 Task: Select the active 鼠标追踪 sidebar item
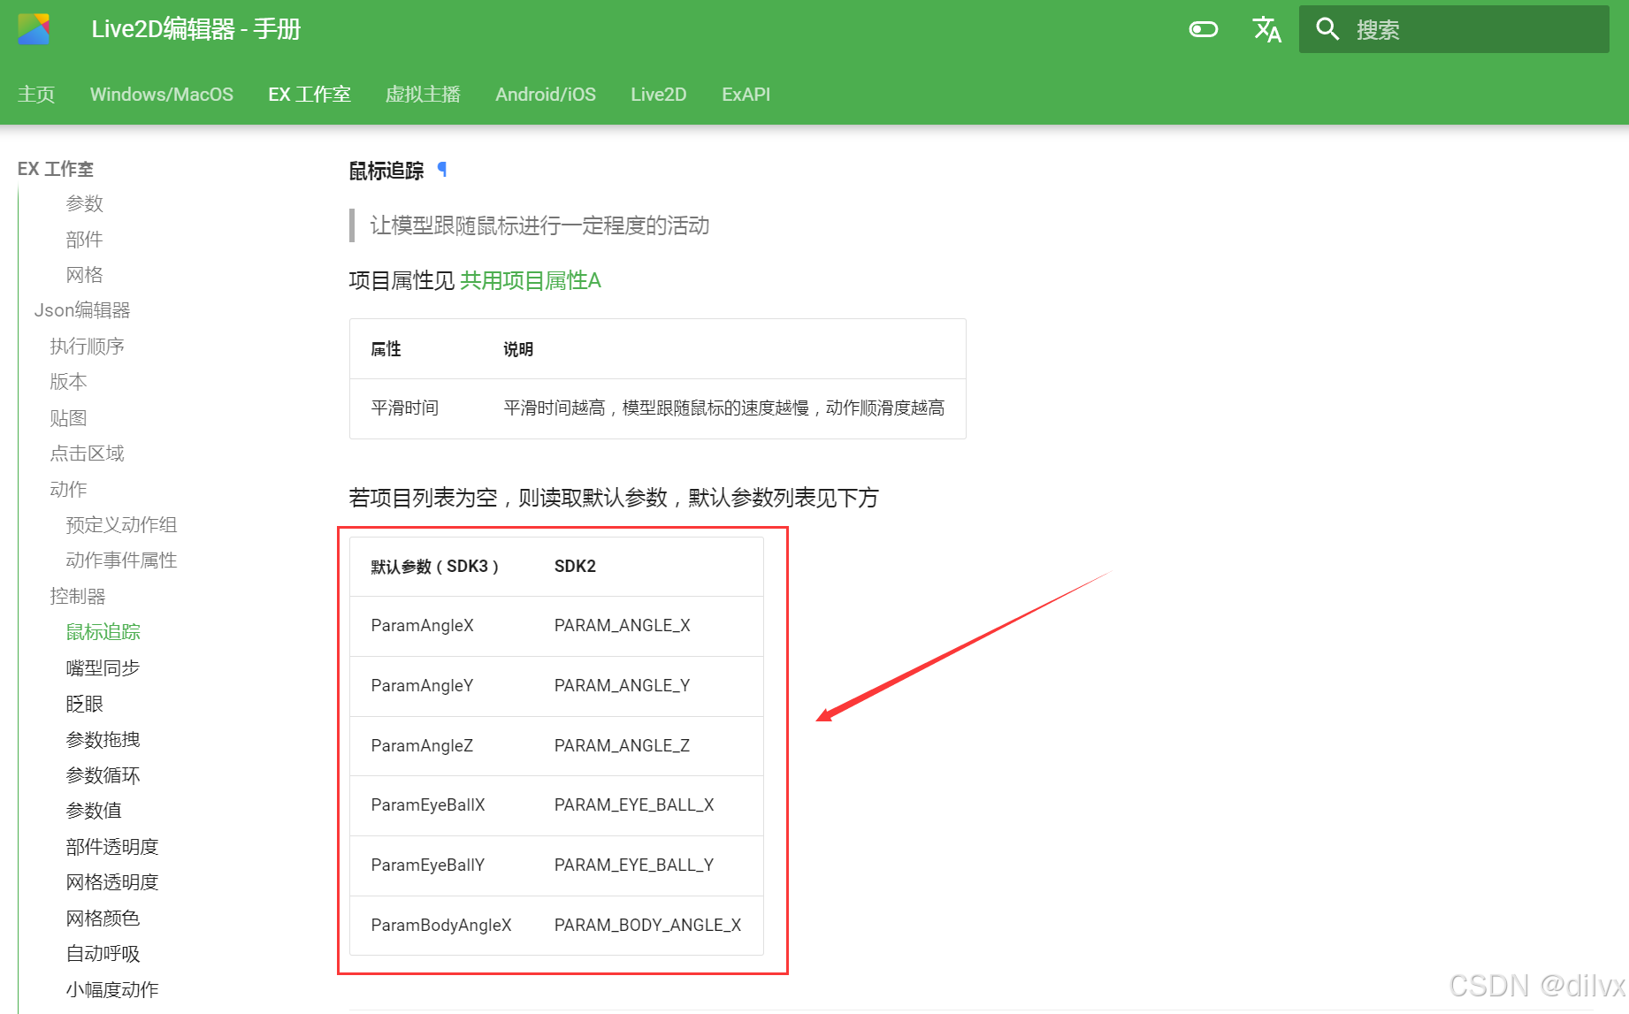pos(103,632)
